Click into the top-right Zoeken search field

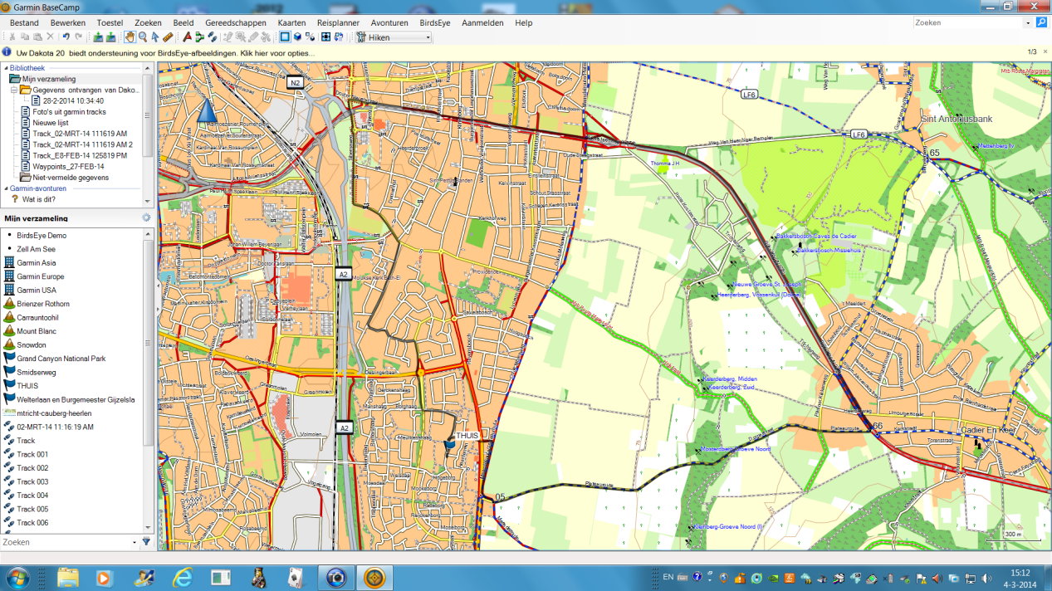click(967, 23)
